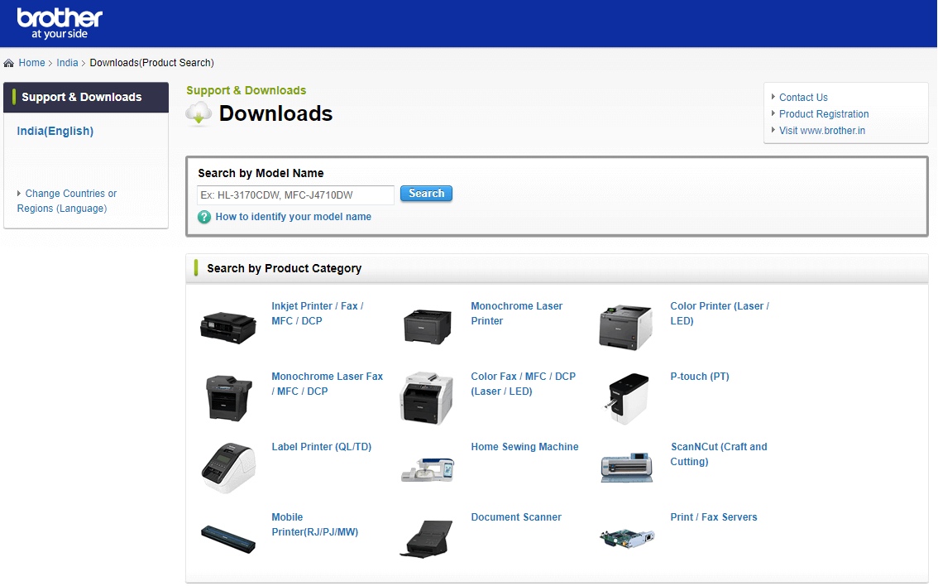Image resolution: width=938 pixels, height=586 pixels.
Task: Select the ScanNCut machine image
Action: tap(626, 468)
